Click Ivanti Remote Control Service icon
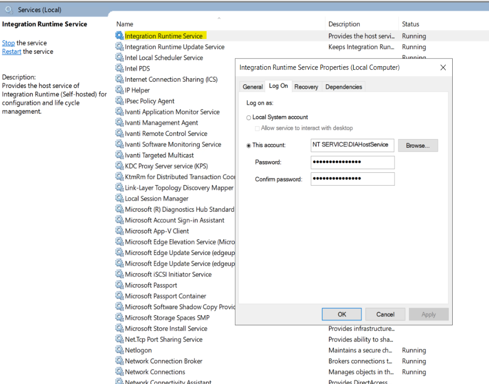The height and width of the screenshot is (384, 489). point(120,133)
